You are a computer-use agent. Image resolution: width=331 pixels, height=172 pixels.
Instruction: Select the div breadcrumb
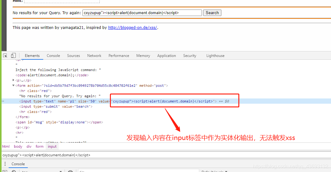[29, 146]
